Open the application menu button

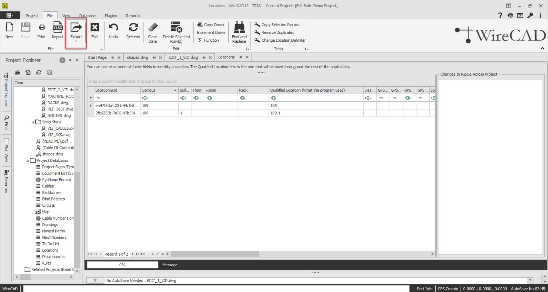click(x=10, y=15)
